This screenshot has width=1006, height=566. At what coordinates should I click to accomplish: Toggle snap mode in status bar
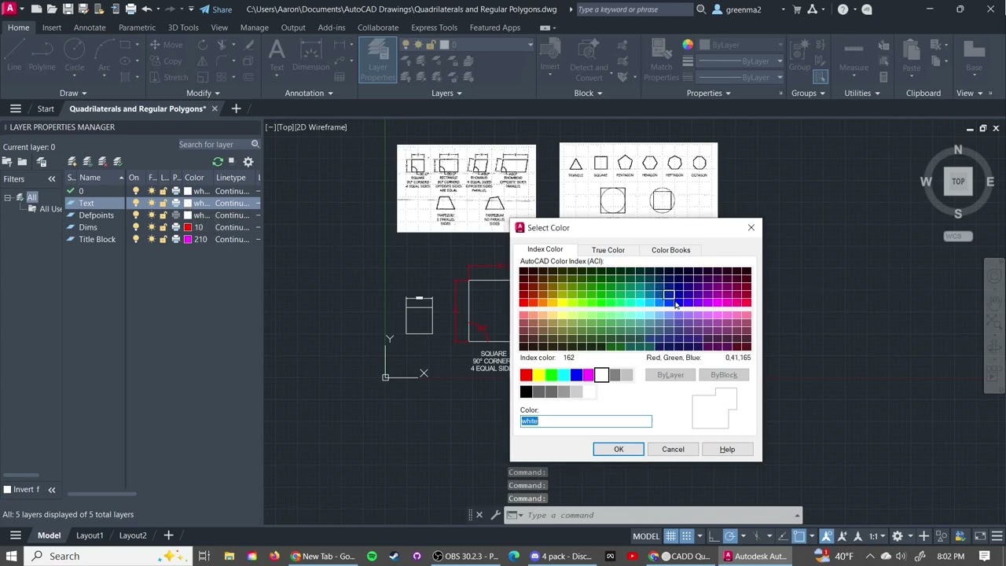687,536
